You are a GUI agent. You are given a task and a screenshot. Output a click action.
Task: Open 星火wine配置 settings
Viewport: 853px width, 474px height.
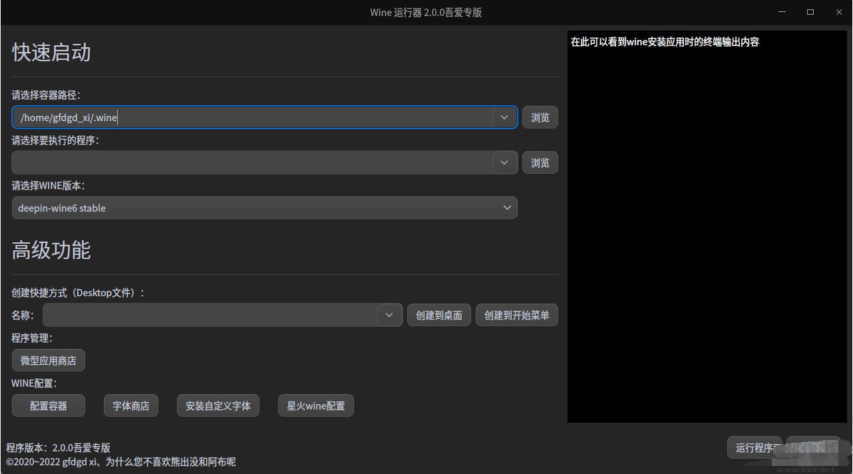(316, 405)
